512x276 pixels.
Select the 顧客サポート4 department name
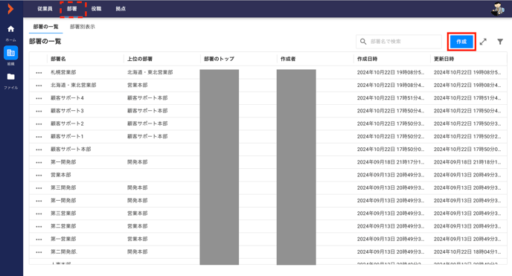coord(67,98)
